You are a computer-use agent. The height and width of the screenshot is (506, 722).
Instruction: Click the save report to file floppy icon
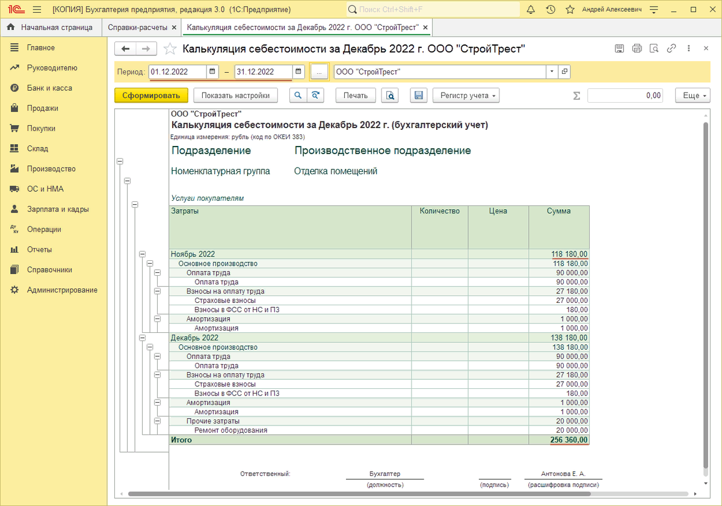419,96
